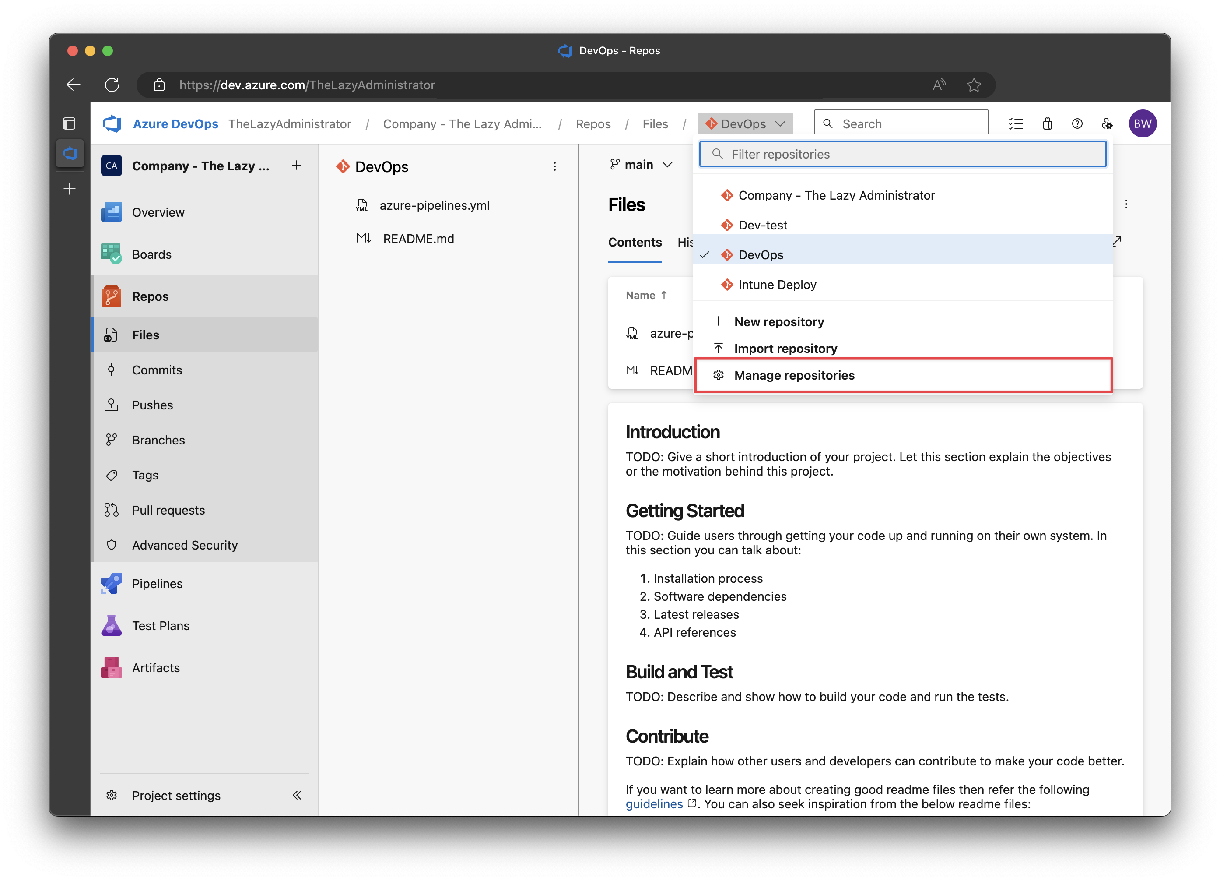Viewport: 1220px width, 881px height.
Task: Select Company - The Lazy Administrator repository
Action: [x=903, y=195]
